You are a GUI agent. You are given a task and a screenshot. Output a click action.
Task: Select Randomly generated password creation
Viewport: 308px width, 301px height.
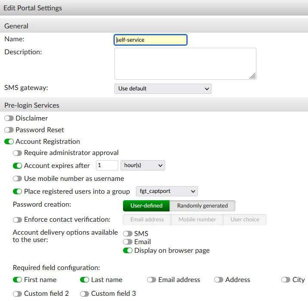pyautogui.click(x=202, y=206)
